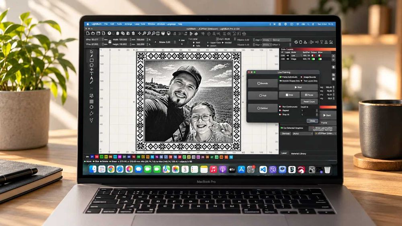This screenshot has width=402, height=226.
Task: Select the red 02 layer color swatch
Action: (96, 157)
